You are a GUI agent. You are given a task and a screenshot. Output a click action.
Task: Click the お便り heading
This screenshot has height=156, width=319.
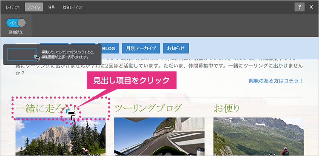[226, 108]
